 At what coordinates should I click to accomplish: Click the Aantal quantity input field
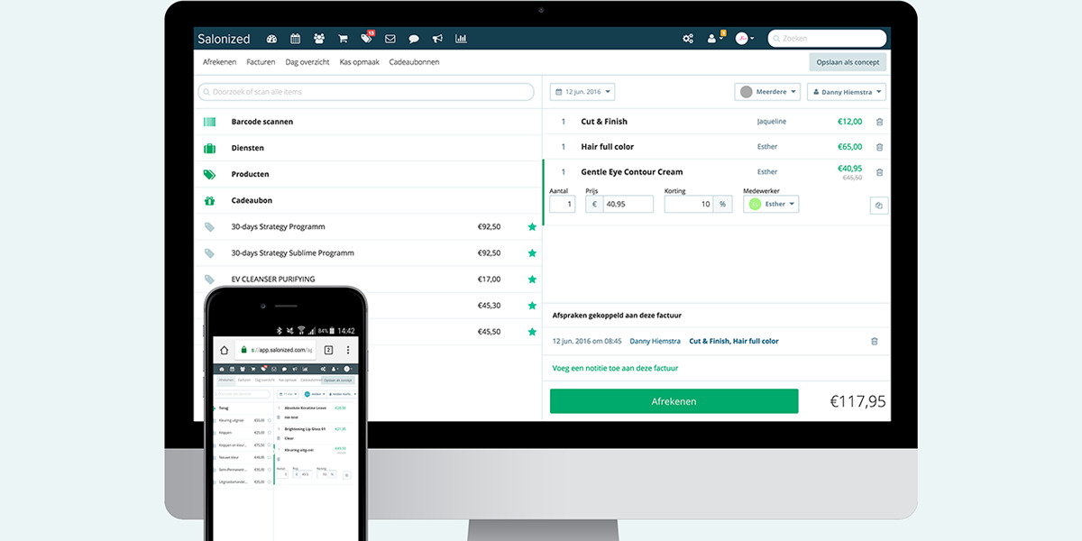coord(563,205)
